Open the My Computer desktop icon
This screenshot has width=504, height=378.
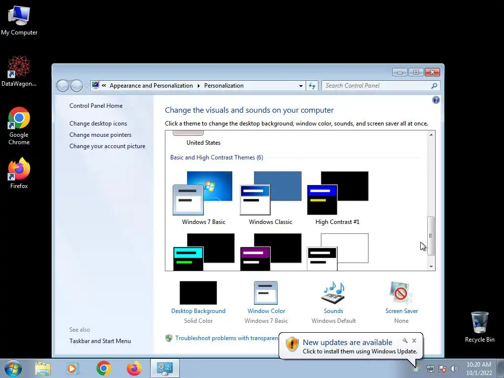pos(19,21)
